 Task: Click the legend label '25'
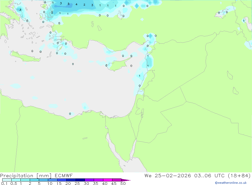[77, 183]
